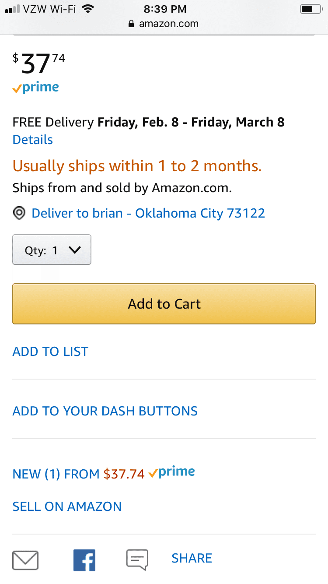Add the item to cart
This screenshot has width=328, height=584.
point(164,304)
